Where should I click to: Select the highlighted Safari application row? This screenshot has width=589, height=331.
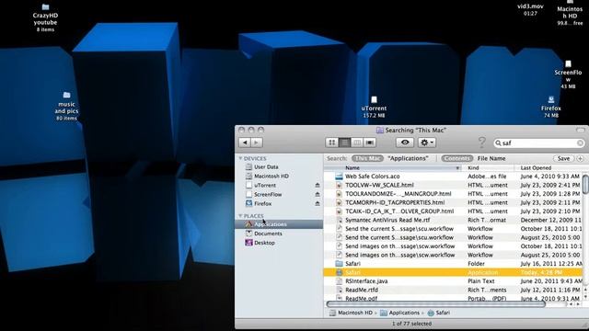pyautogui.click(x=453, y=272)
